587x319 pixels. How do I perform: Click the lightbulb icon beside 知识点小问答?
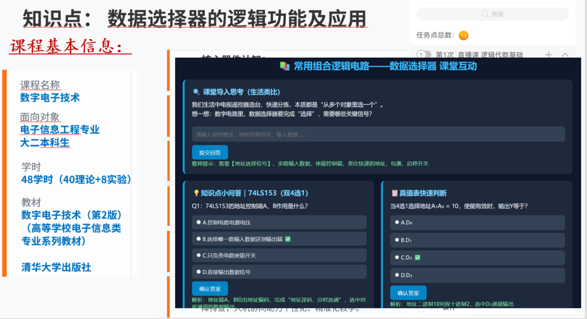click(x=196, y=193)
